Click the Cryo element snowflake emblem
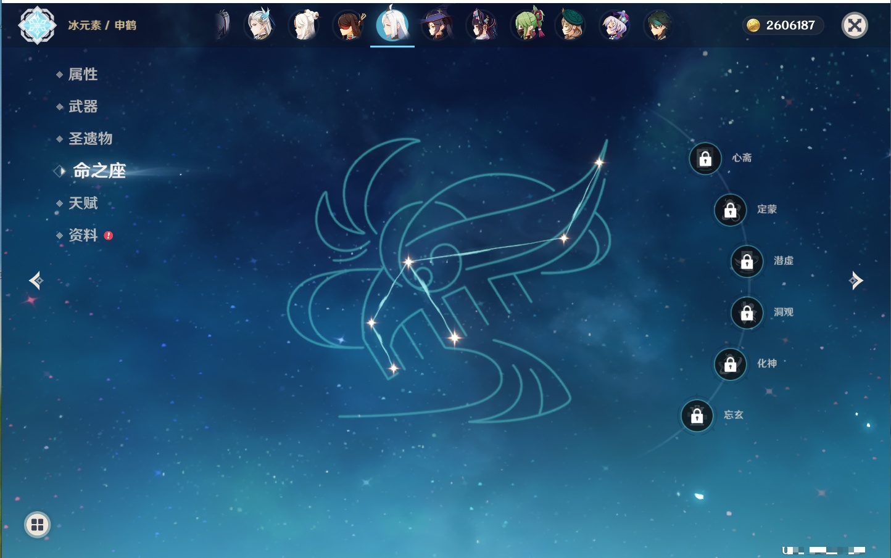891x558 pixels. pos(37,25)
